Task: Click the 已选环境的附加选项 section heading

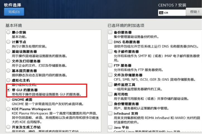Action: (x=126, y=25)
